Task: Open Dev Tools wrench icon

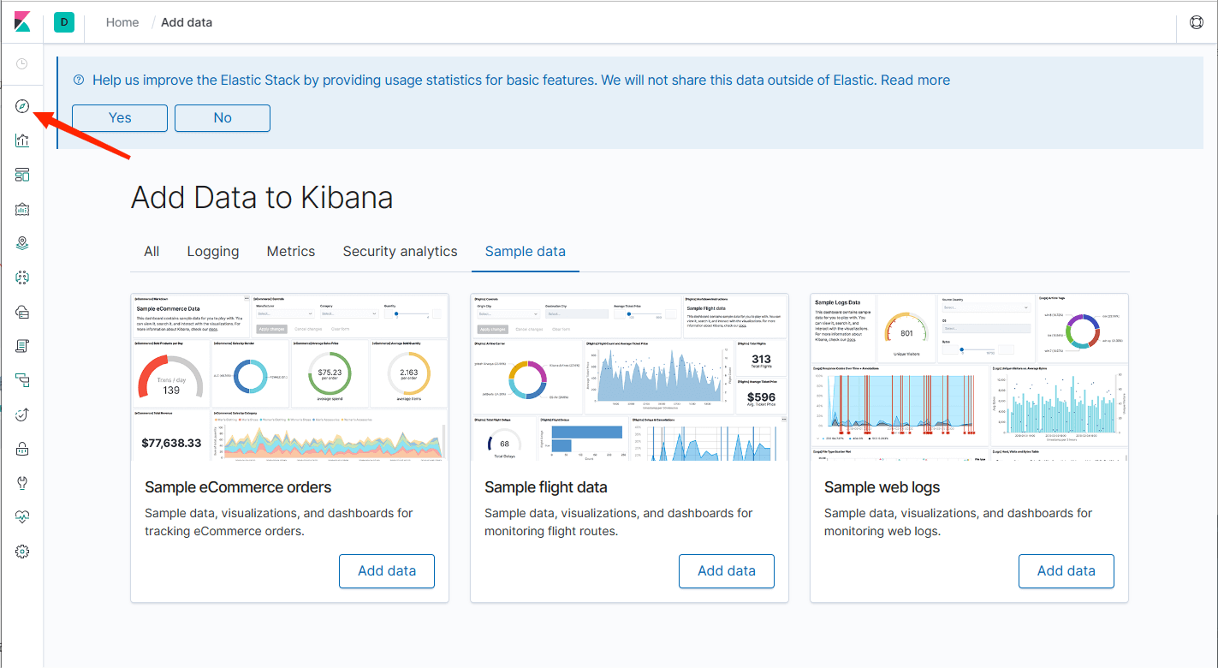Action: coord(22,483)
